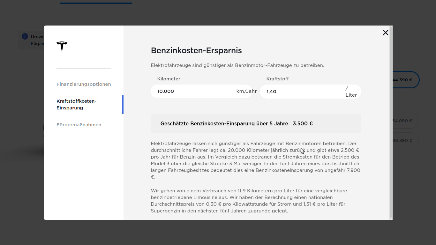Click the Kilometer field label
This screenshot has width=436, height=245.
[x=169, y=79]
